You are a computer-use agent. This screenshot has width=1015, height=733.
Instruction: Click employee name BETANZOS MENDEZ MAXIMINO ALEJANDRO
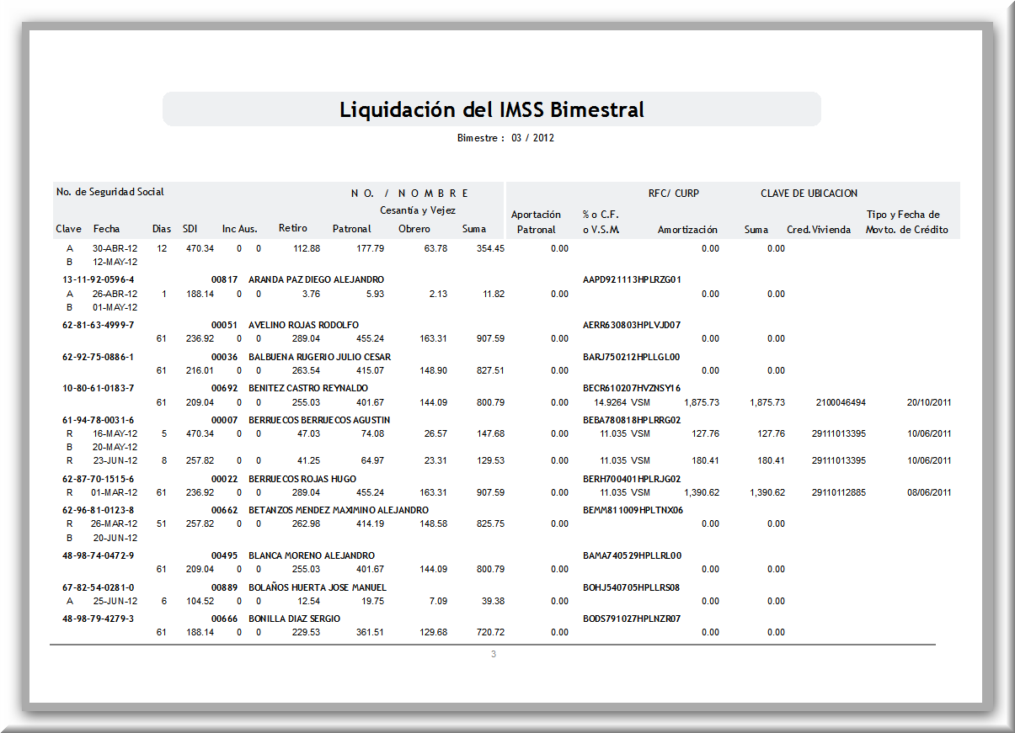click(x=339, y=510)
